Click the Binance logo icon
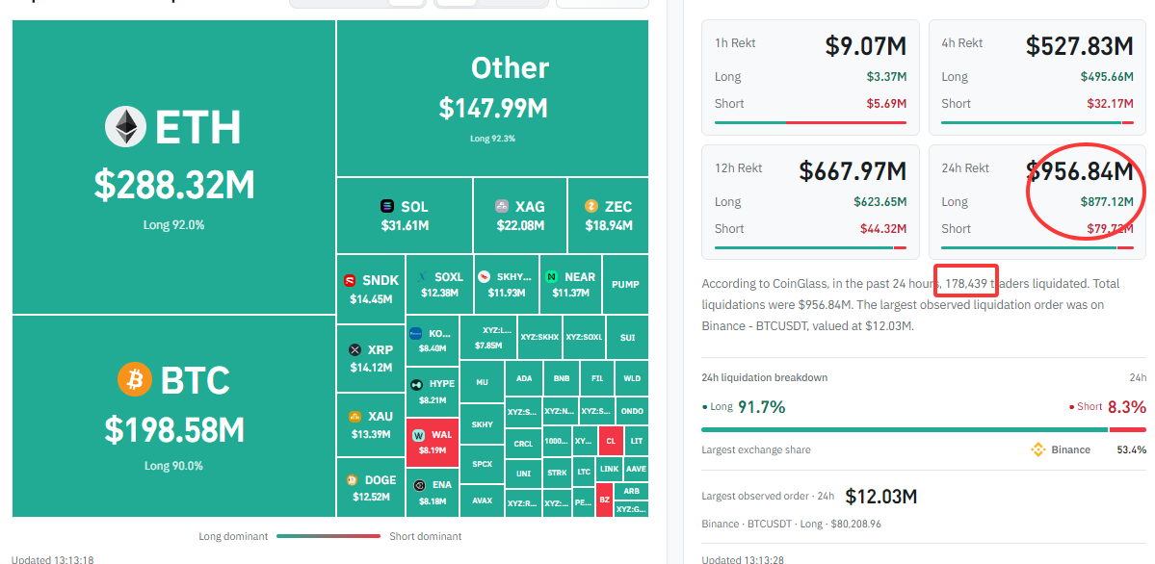This screenshot has width=1155, height=564. (1037, 449)
